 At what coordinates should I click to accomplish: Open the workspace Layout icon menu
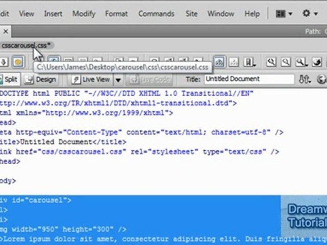point(284,14)
